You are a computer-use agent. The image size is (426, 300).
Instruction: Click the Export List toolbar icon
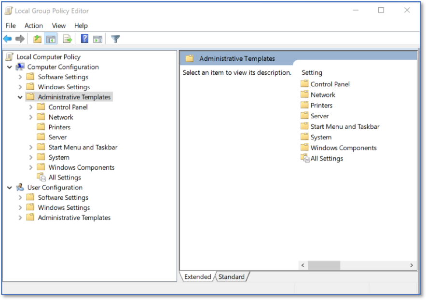tap(68, 39)
